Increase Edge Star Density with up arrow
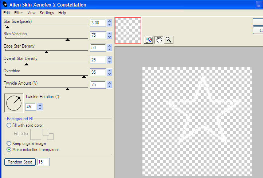 point(110,46)
